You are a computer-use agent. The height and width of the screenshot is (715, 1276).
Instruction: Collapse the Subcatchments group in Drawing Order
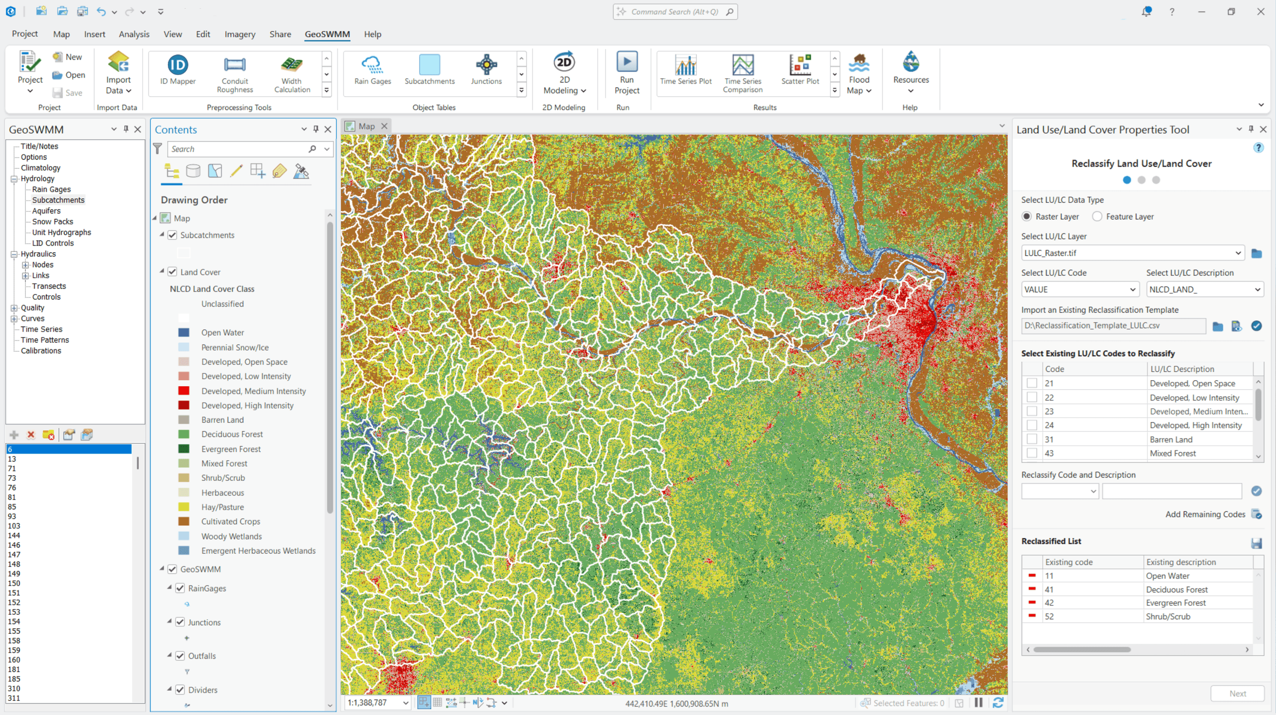click(161, 235)
